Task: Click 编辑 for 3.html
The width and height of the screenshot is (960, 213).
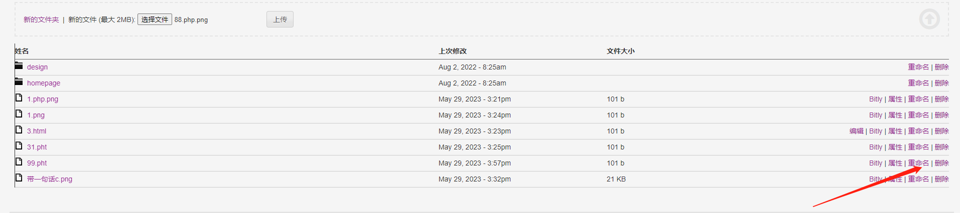Action: [856, 131]
